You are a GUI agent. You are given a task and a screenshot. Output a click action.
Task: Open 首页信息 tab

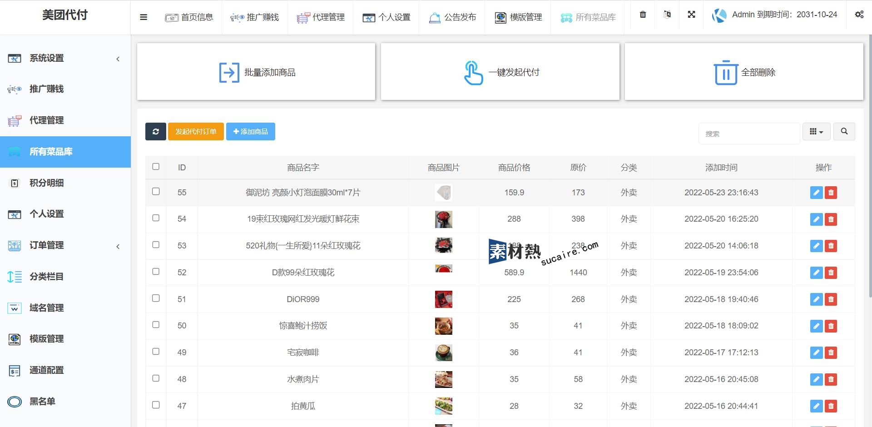pyautogui.click(x=189, y=17)
